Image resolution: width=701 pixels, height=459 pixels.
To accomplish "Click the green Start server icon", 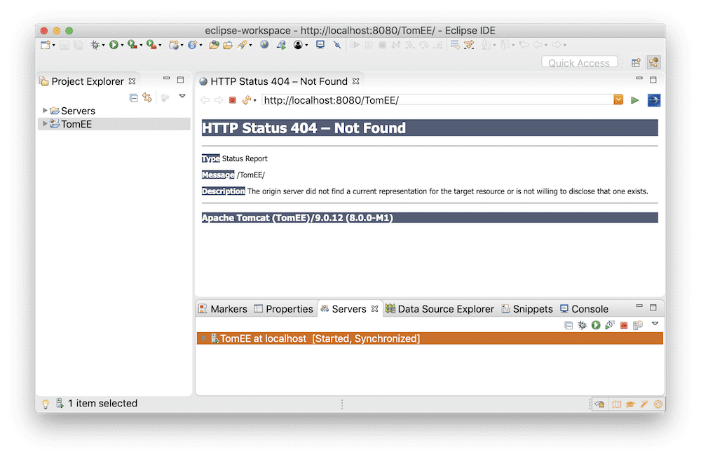I will pyautogui.click(x=596, y=325).
